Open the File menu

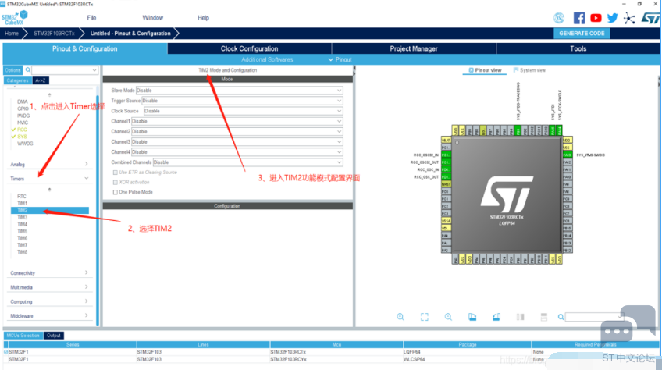pos(91,18)
